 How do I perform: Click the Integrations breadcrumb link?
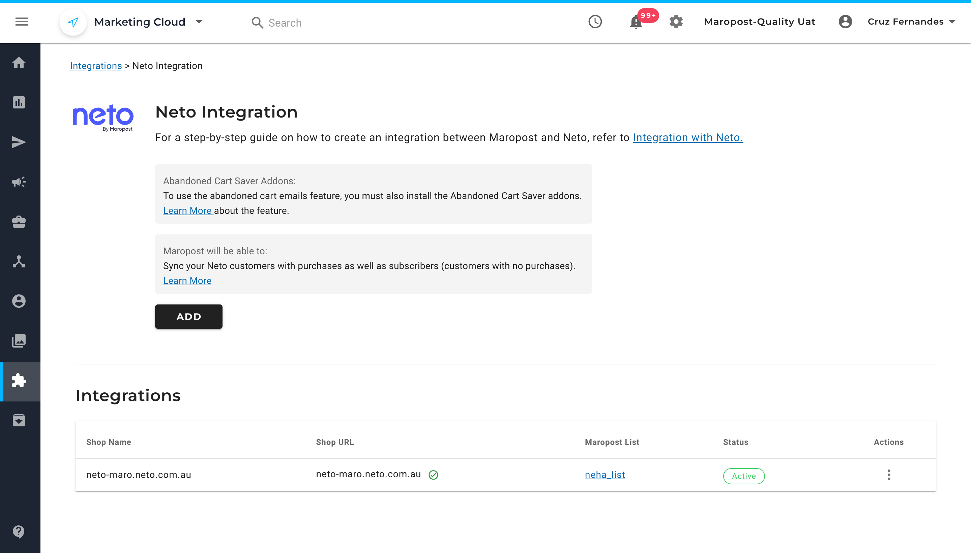point(96,66)
